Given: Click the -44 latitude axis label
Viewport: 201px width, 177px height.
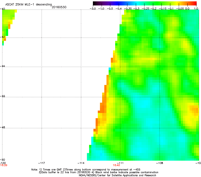Looking at the screenshot, I should tap(2, 66).
